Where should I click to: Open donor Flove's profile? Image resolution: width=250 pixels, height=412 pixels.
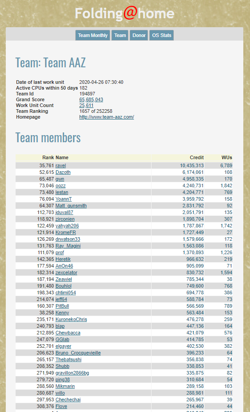[61, 407]
